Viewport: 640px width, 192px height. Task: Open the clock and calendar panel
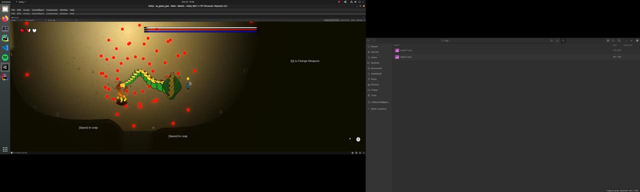pyautogui.click(x=187, y=2)
